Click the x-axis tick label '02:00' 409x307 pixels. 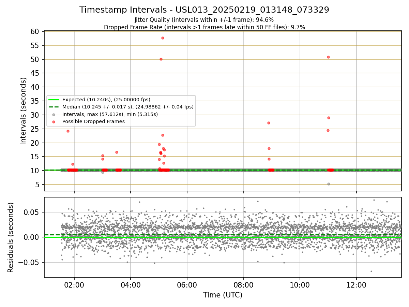74,285
